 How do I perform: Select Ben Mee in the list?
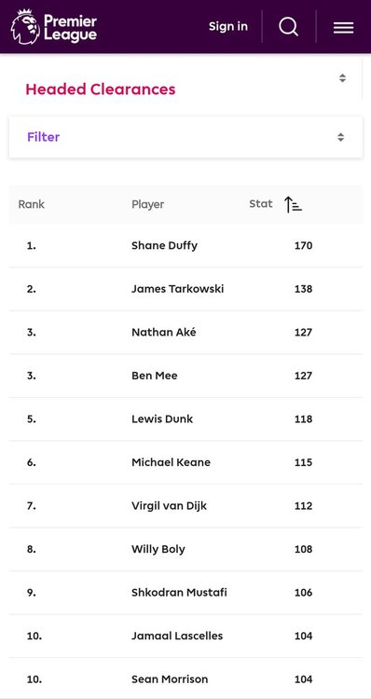click(x=155, y=376)
